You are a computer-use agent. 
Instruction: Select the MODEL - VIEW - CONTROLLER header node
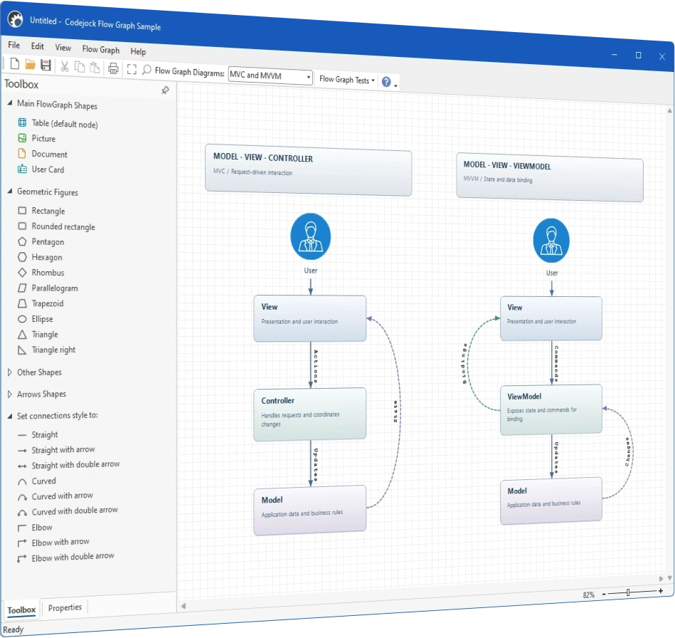click(308, 170)
